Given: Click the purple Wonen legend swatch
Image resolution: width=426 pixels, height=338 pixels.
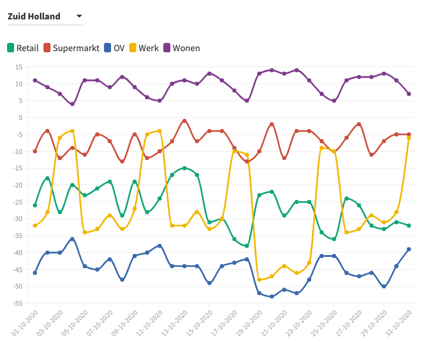Looking at the screenshot, I should pos(167,48).
